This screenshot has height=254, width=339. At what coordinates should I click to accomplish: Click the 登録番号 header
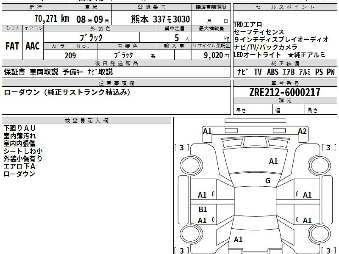152,7
